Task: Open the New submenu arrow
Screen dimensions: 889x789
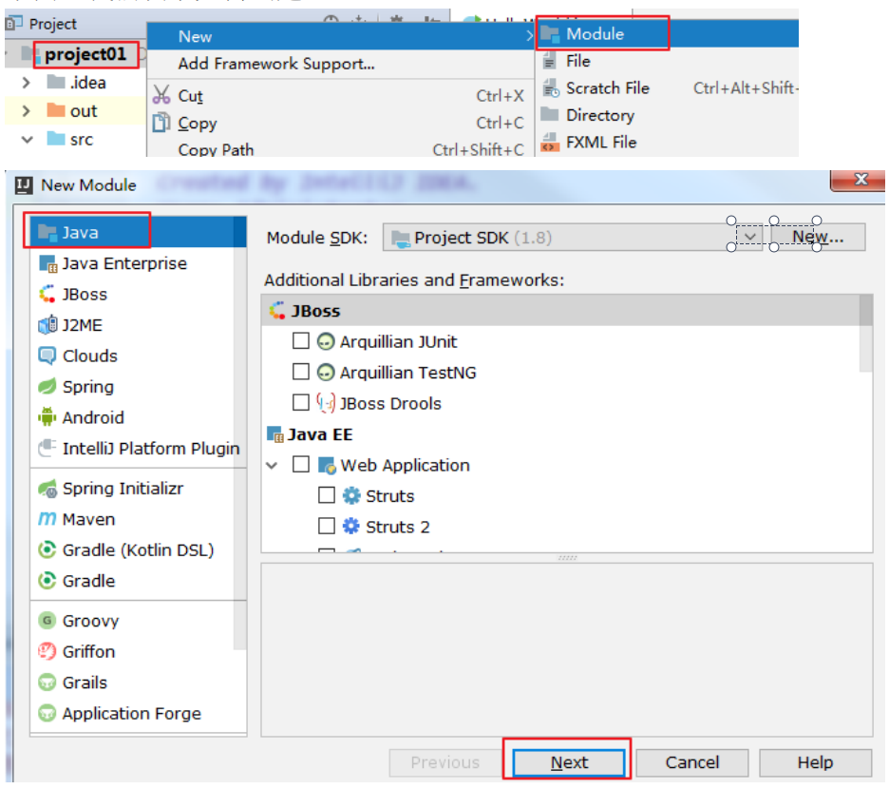Action: [x=530, y=36]
